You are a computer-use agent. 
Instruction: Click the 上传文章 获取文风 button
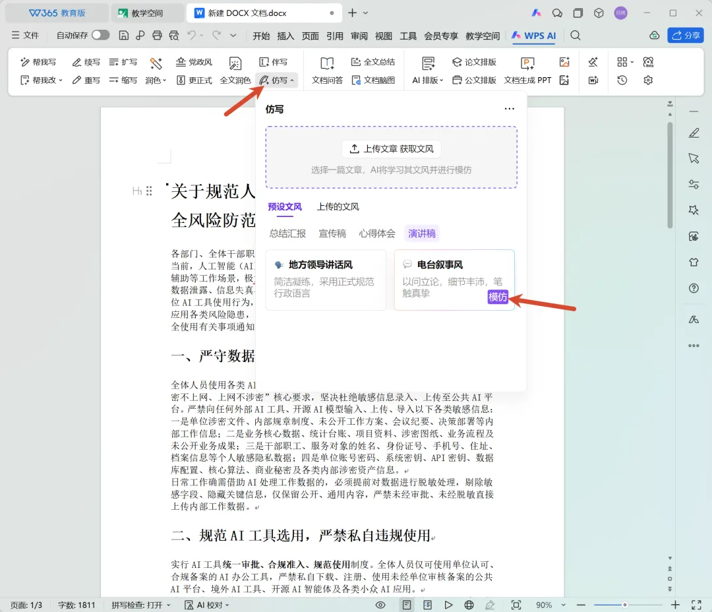pyautogui.click(x=392, y=149)
